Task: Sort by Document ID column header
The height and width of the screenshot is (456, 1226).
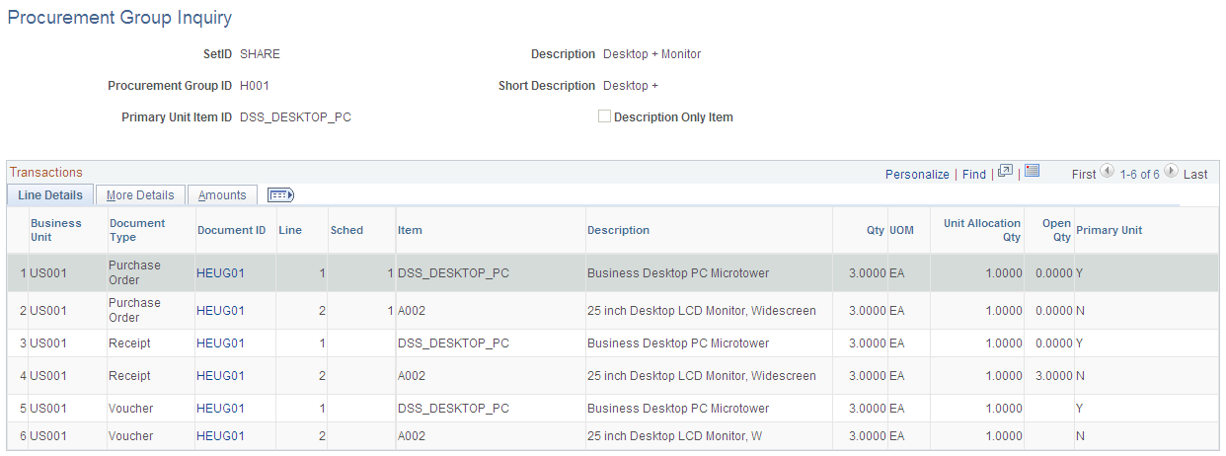Action: click(232, 230)
